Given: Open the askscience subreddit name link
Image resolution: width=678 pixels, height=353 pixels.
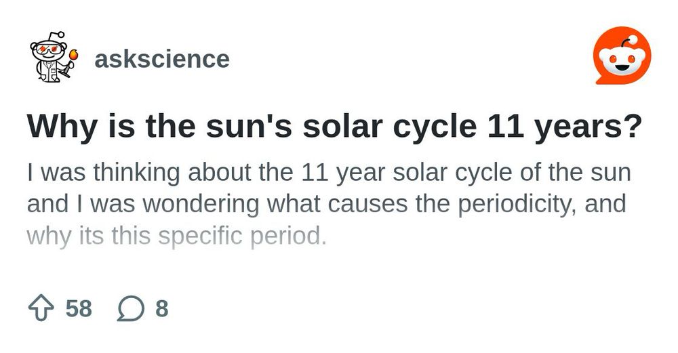Looking at the screenshot, I should click(161, 59).
